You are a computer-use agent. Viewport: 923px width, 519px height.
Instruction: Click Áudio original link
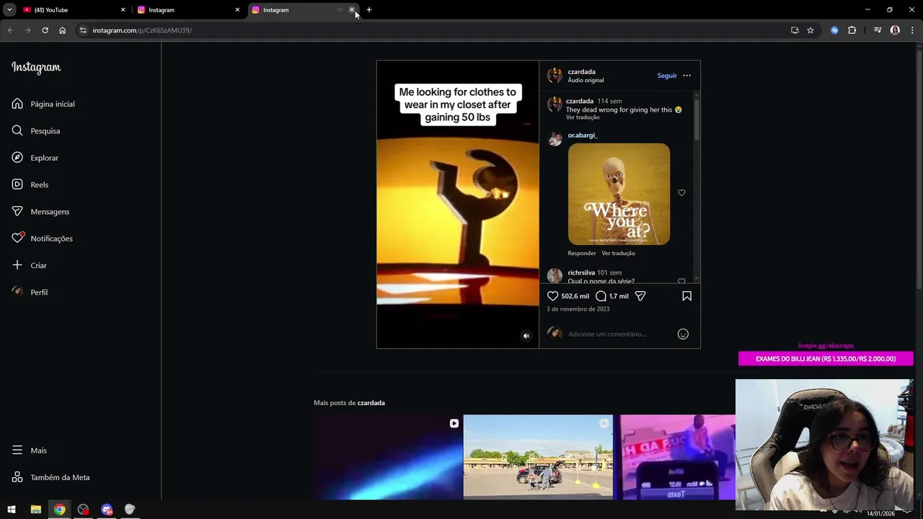point(586,80)
